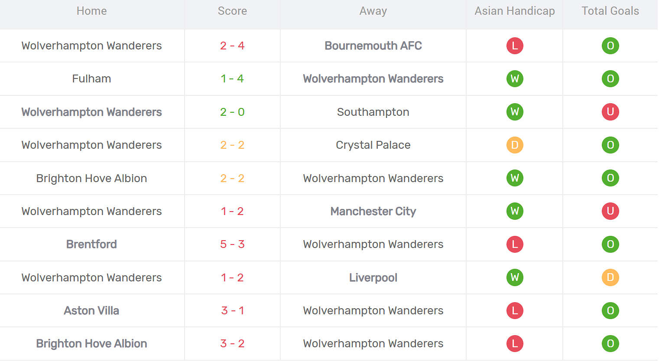The image size is (659, 362).
Task: Open Aston Villa team link
Action: tap(91, 310)
